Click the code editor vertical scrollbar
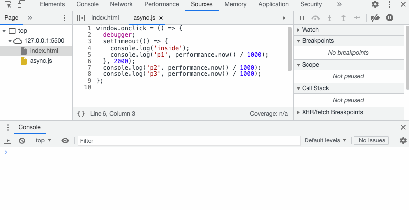Screen dimensions: 409x210 pyautogui.click(x=290, y=49)
